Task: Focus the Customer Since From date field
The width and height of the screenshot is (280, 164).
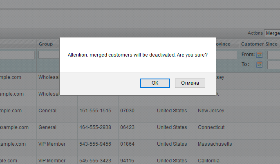Action: 274,55
